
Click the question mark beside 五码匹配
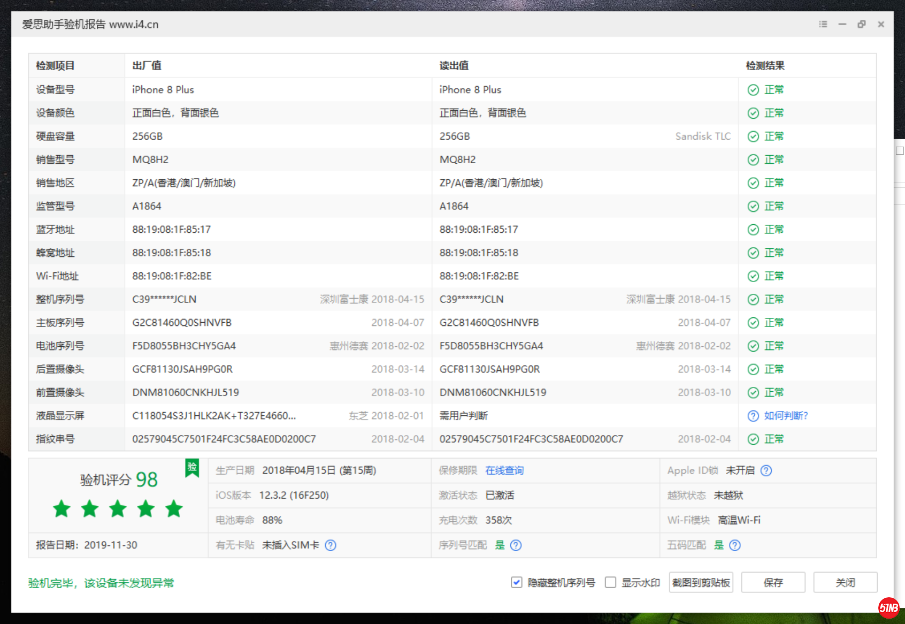tap(735, 545)
